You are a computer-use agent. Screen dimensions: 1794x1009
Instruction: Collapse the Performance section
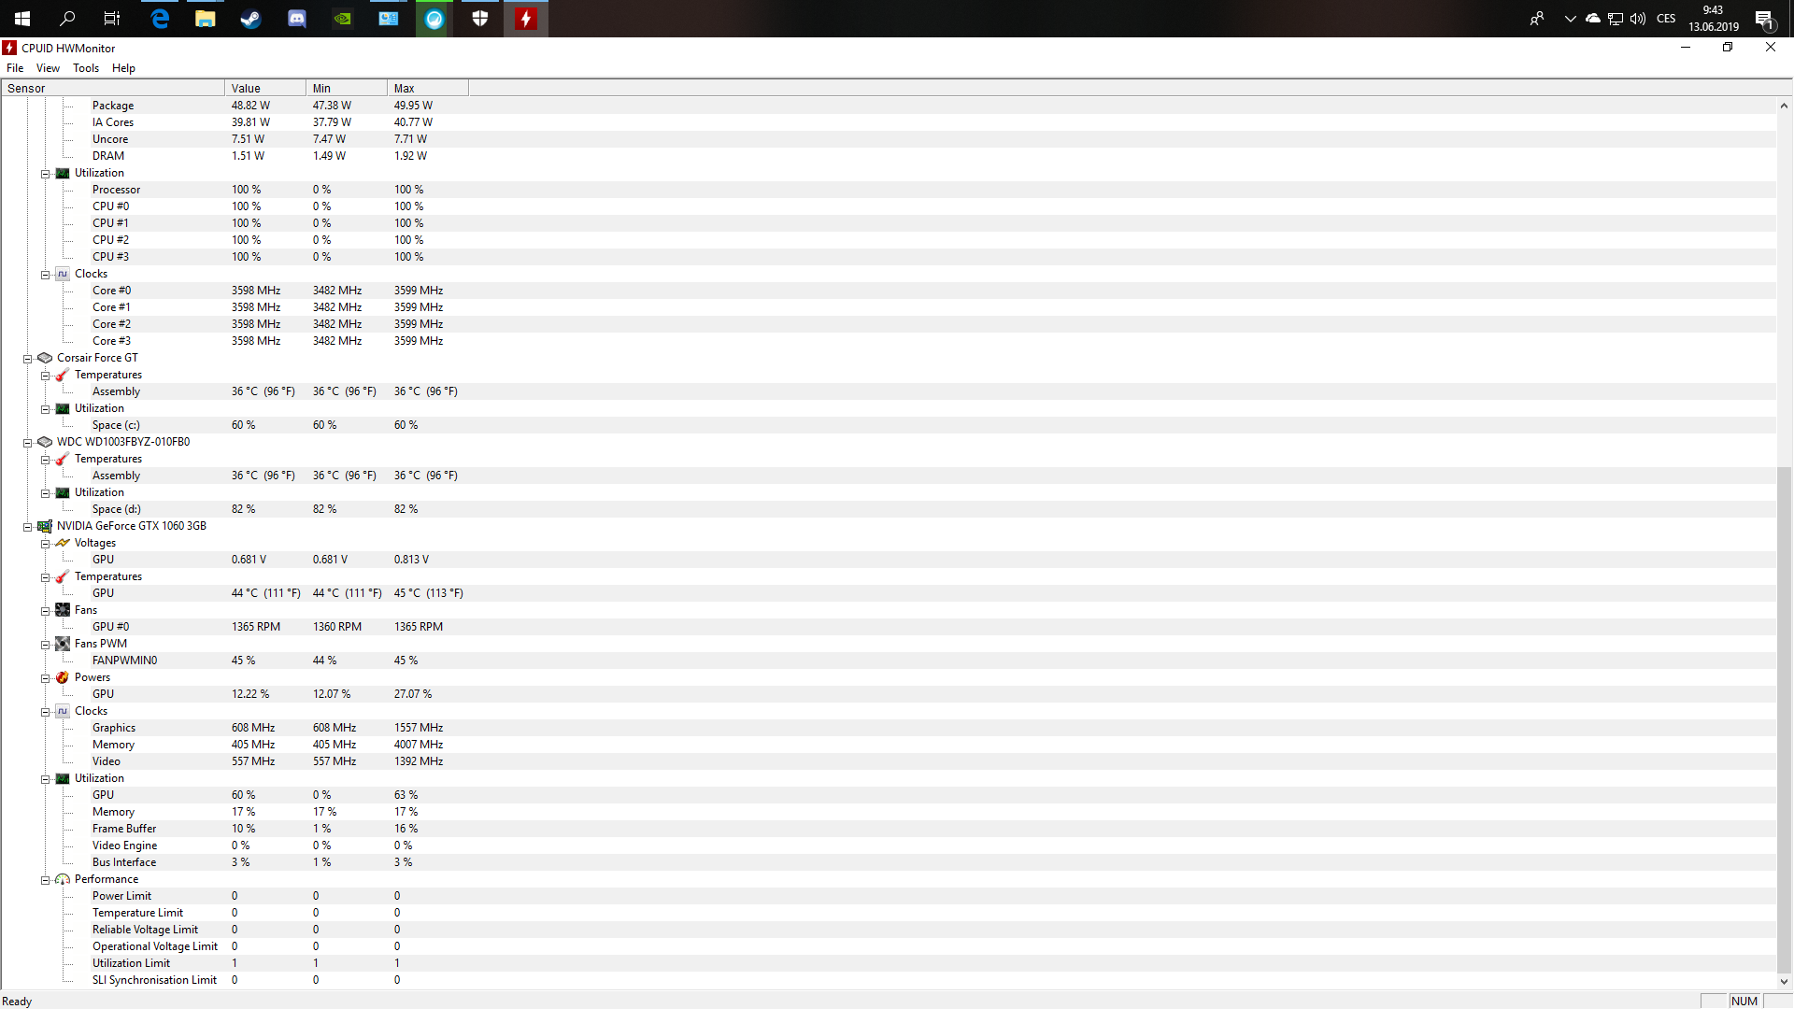(45, 880)
